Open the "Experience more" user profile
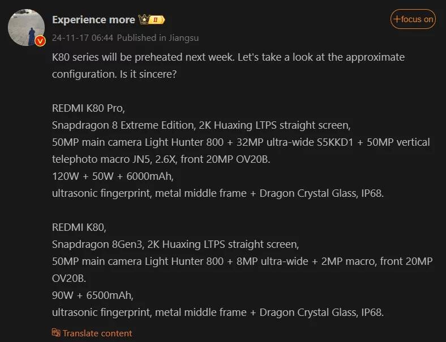This screenshot has height=342, width=446. point(93,20)
